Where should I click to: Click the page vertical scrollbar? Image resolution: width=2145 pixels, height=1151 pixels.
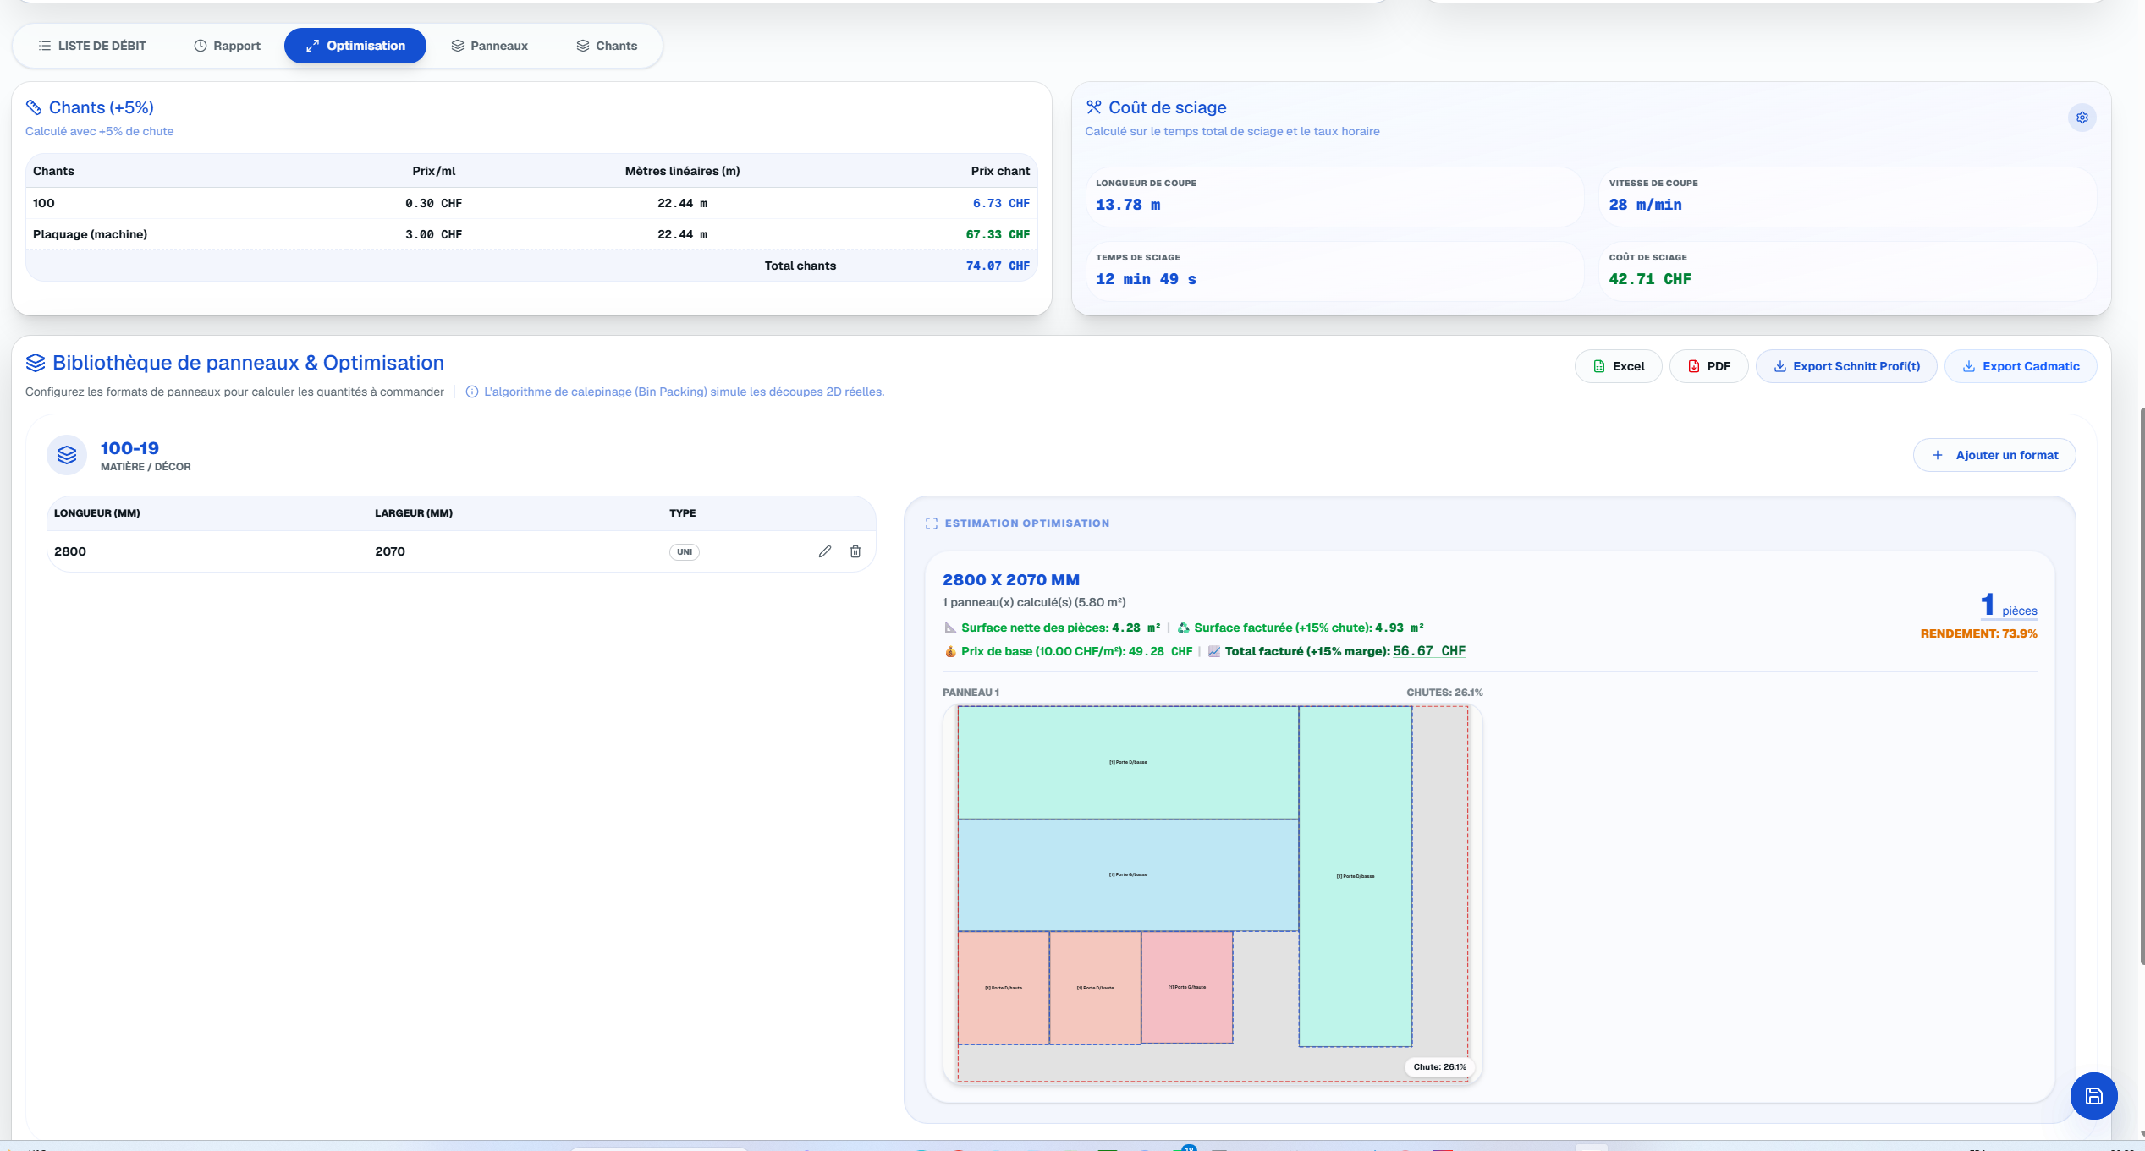tap(2142, 685)
